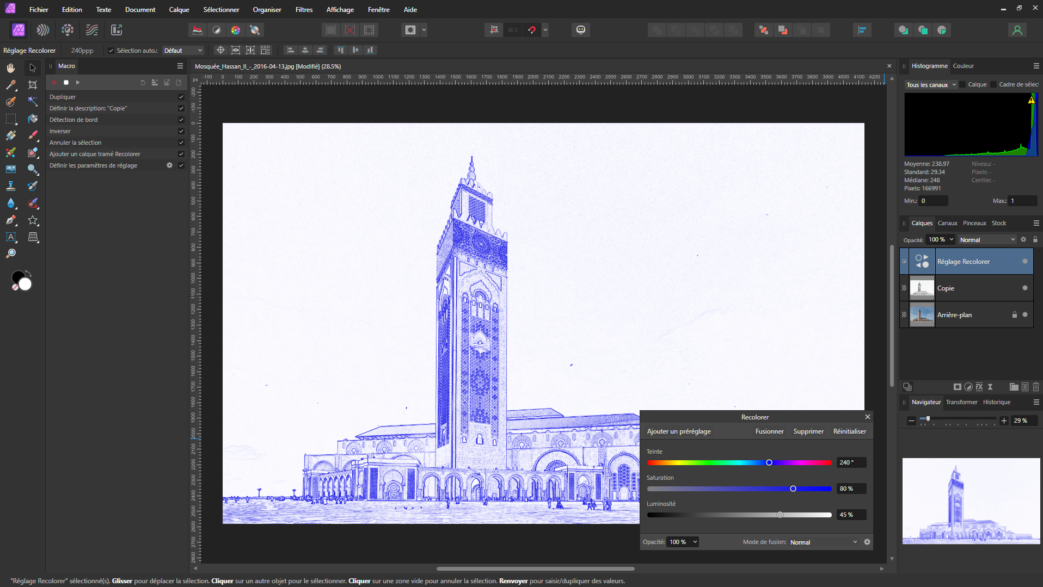Click the Fusionner button
The image size is (1043, 587).
(769, 431)
